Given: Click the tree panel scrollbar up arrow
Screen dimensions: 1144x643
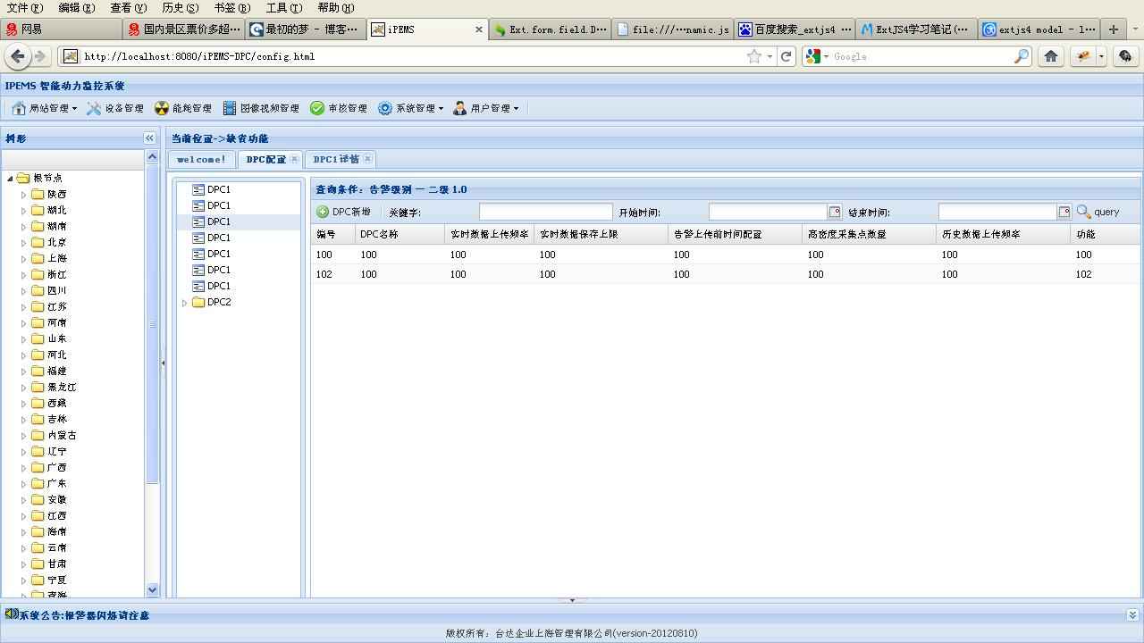Looking at the screenshot, I should 151,157.
